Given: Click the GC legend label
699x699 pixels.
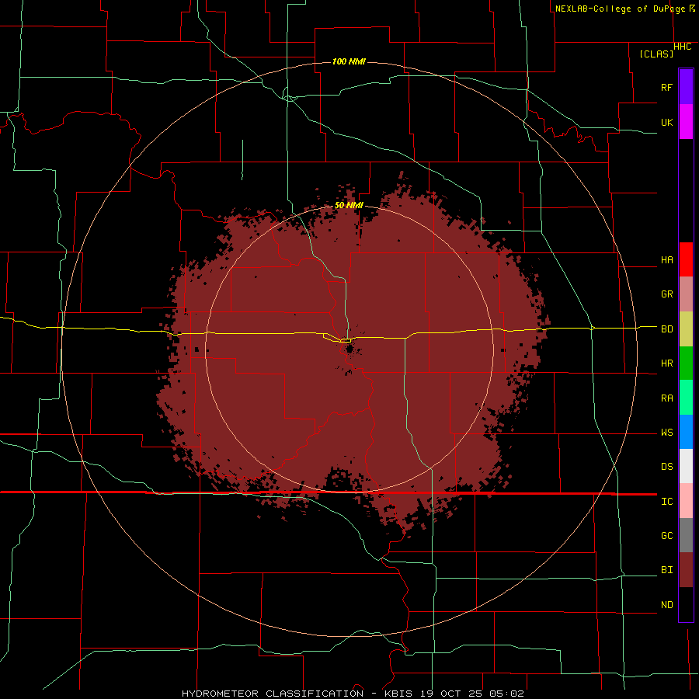Looking at the screenshot, I should point(666,536).
